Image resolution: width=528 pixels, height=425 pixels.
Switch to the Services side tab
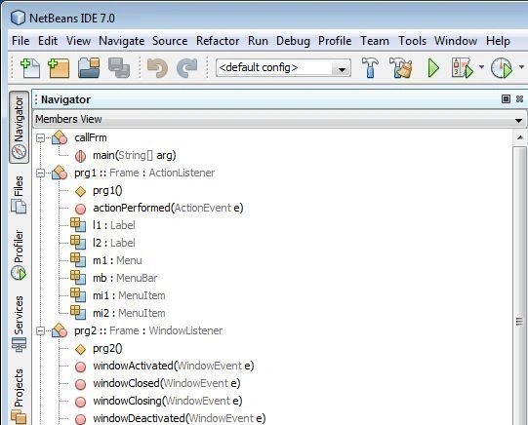click(x=19, y=324)
